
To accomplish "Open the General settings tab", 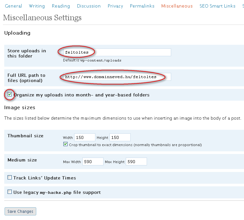I will [x=13, y=6].
